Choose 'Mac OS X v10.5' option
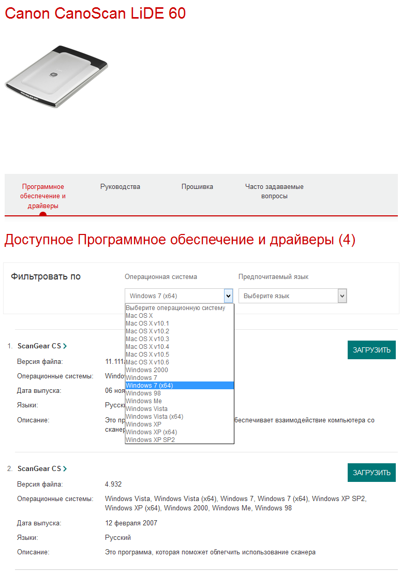Viewport: 402px width, 573px height. (x=180, y=355)
